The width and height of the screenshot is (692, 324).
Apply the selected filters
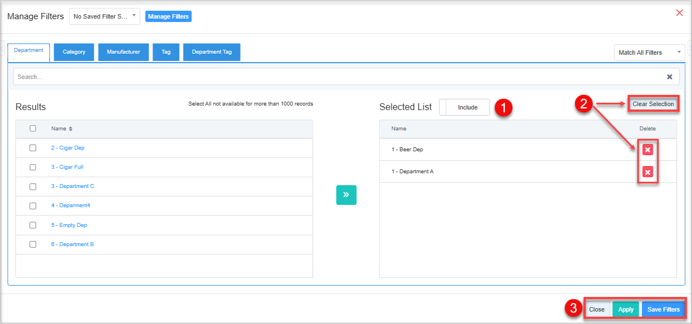point(626,309)
